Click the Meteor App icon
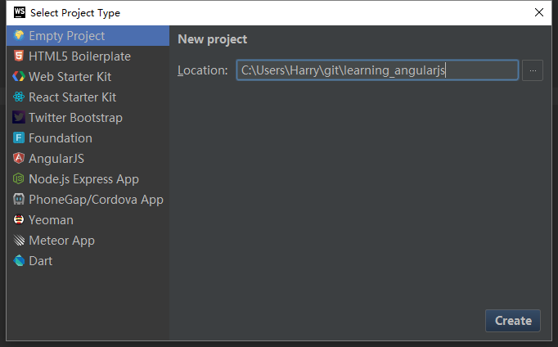The image size is (558, 347). (x=19, y=241)
